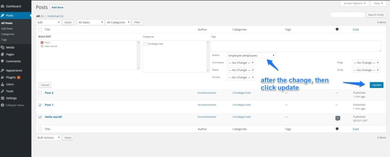Uncheck the Hello world! row checkbox
Image resolution: width=390 pixels, height=157 pixels.
pos(40,117)
